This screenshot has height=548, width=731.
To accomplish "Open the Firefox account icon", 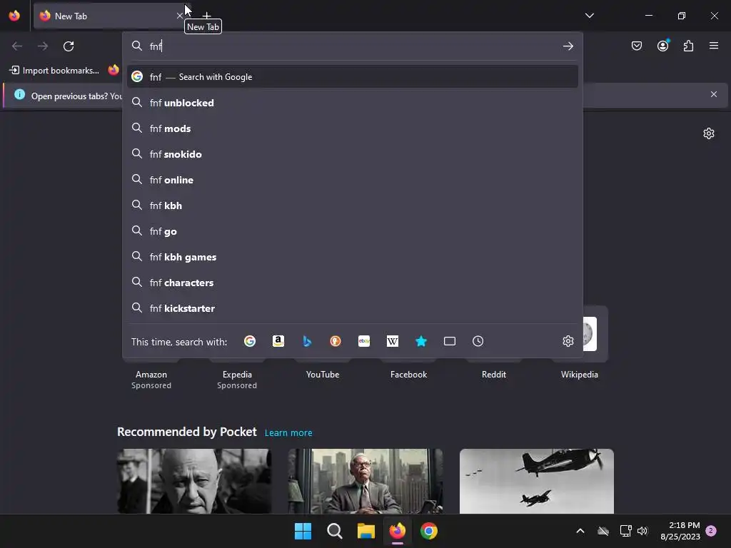I will (x=662, y=46).
